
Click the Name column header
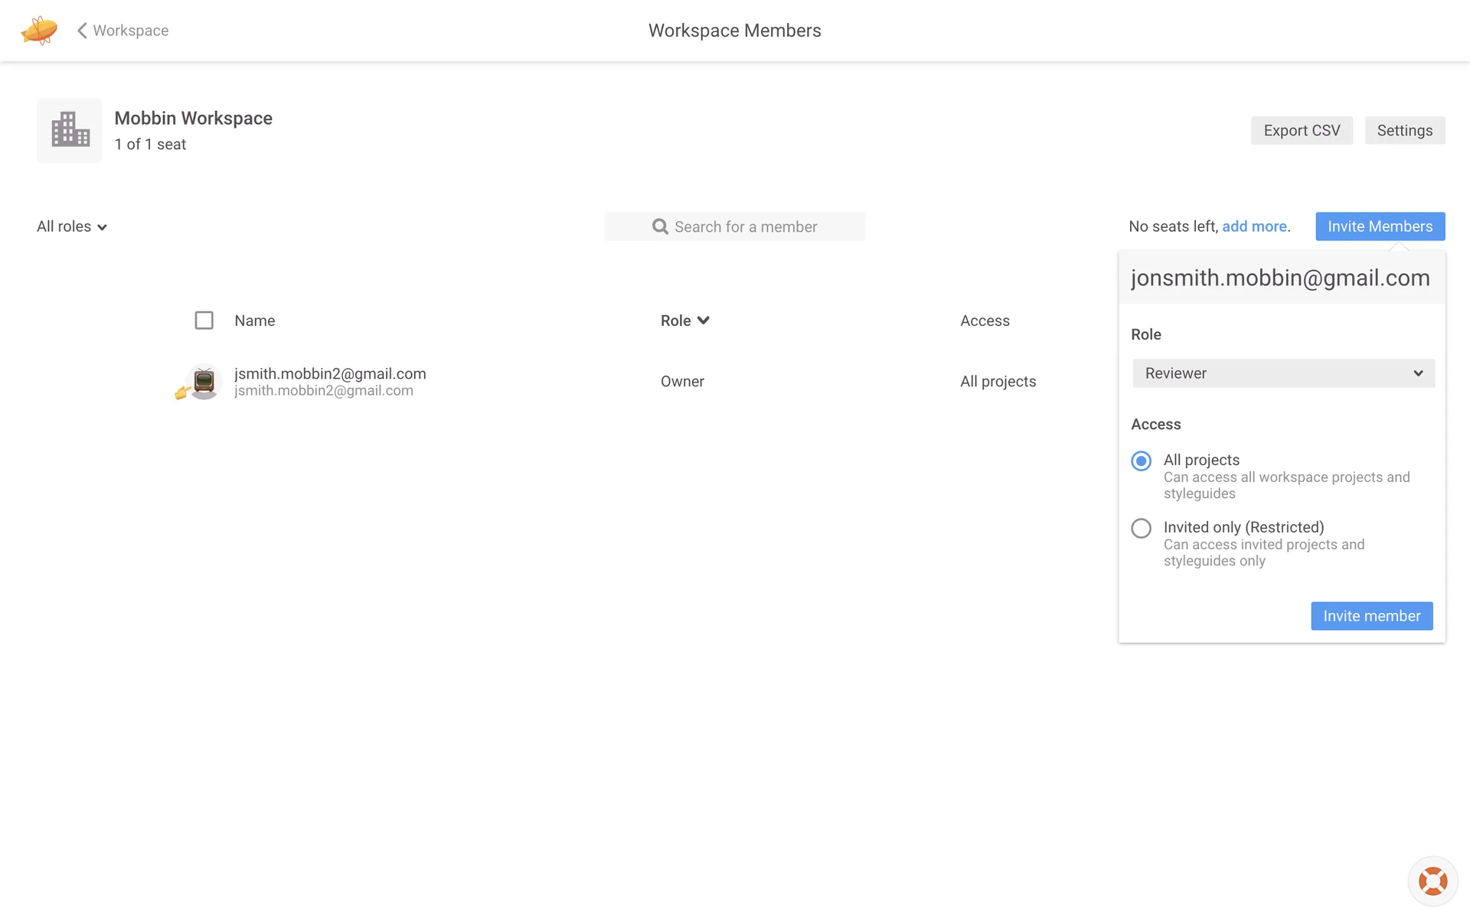(x=255, y=321)
